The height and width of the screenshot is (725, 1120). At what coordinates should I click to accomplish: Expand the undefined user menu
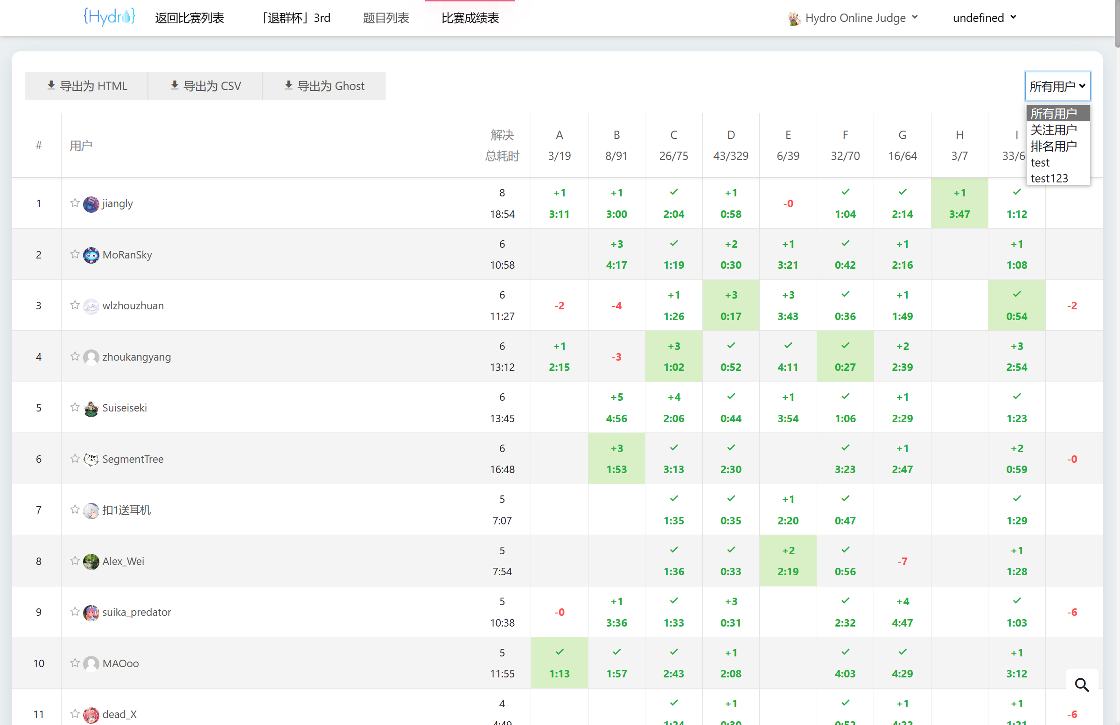pyautogui.click(x=984, y=18)
